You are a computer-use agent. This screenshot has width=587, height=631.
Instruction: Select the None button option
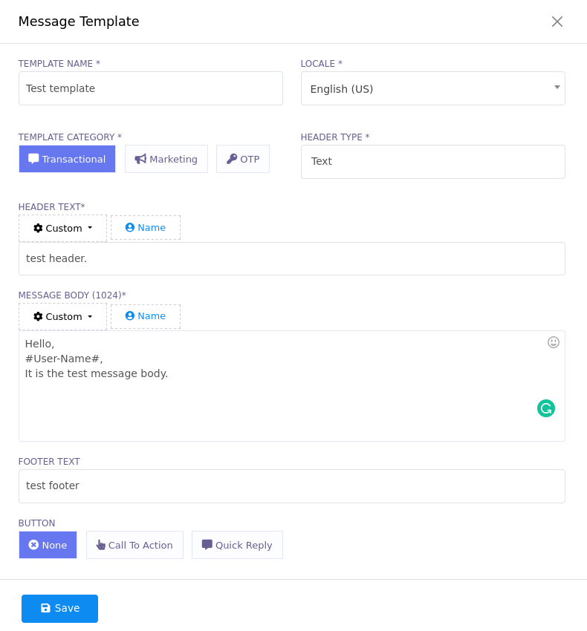coord(48,544)
